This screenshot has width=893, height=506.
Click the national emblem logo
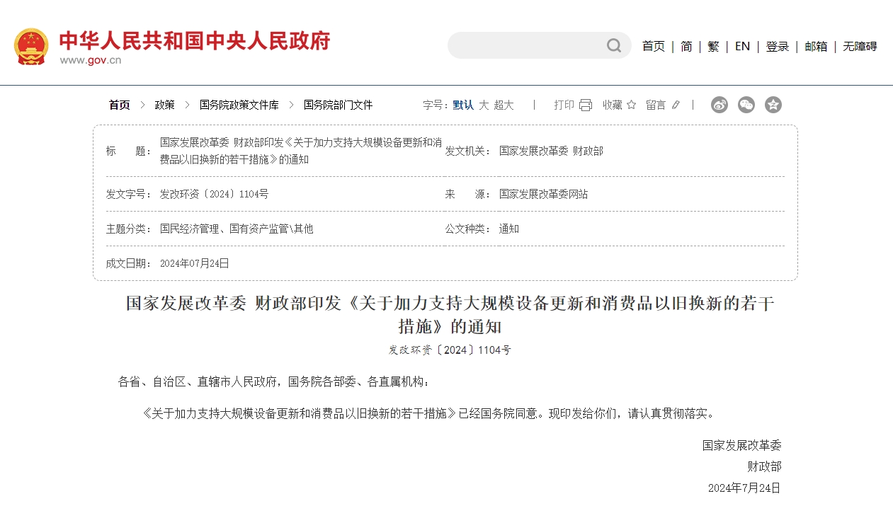pos(31,47)
